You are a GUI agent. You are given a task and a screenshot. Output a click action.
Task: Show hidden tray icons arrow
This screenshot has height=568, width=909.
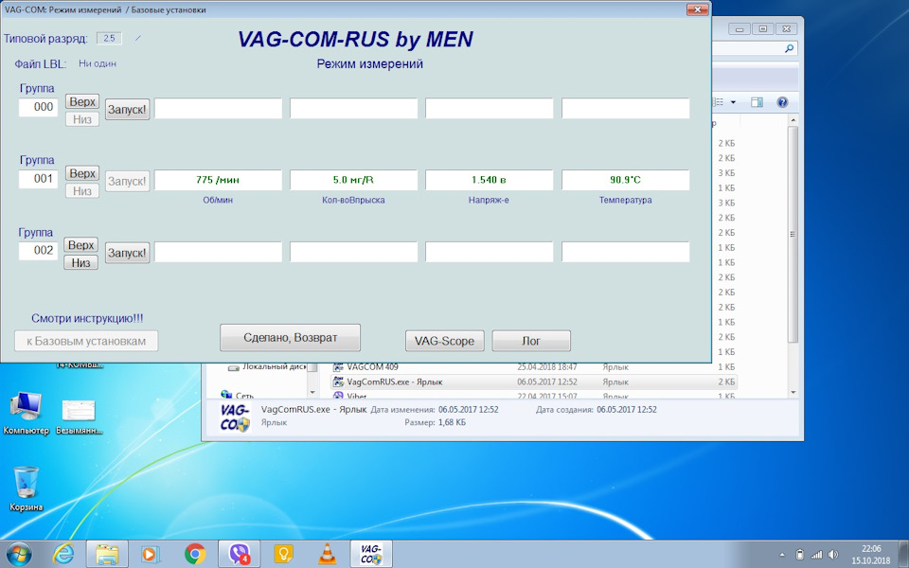(x=782, y=555)
